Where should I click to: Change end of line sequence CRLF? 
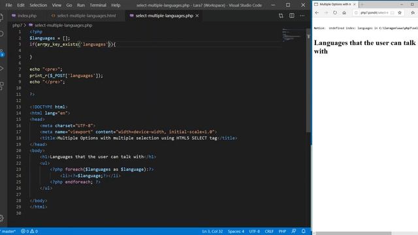269,231
